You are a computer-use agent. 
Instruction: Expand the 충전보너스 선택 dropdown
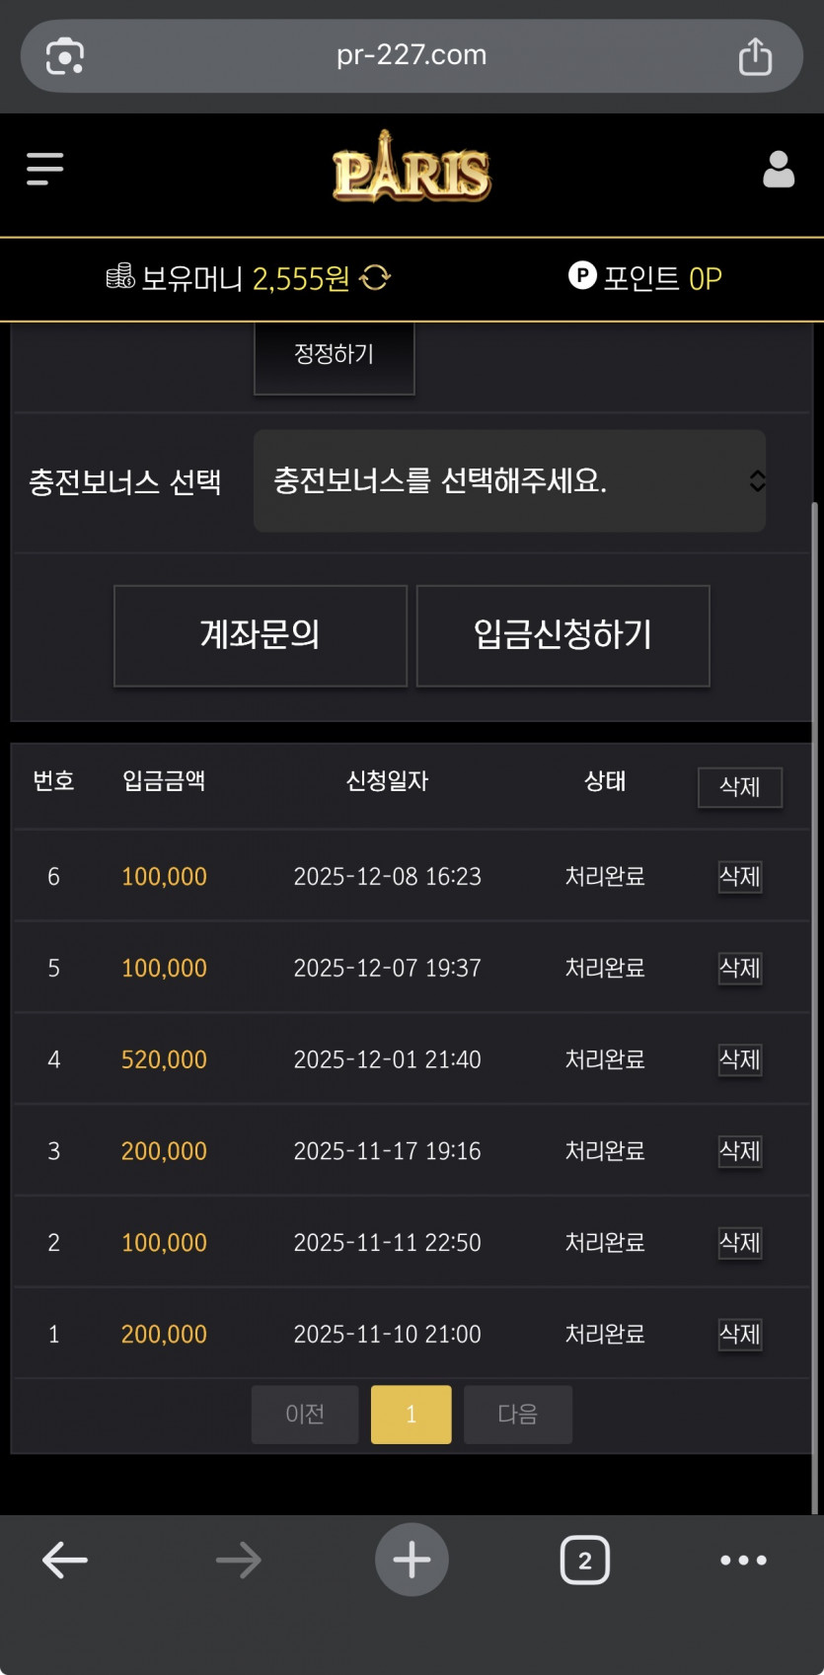(x=509, y=481)
